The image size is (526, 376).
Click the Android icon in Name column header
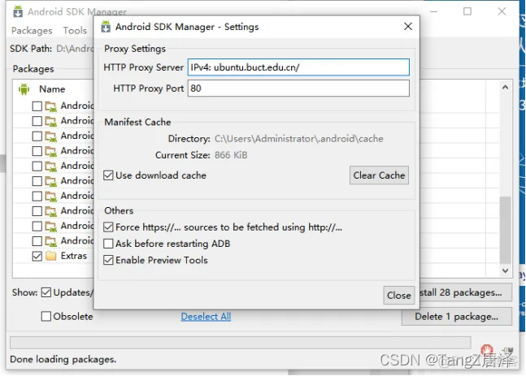tap(24, 89)
